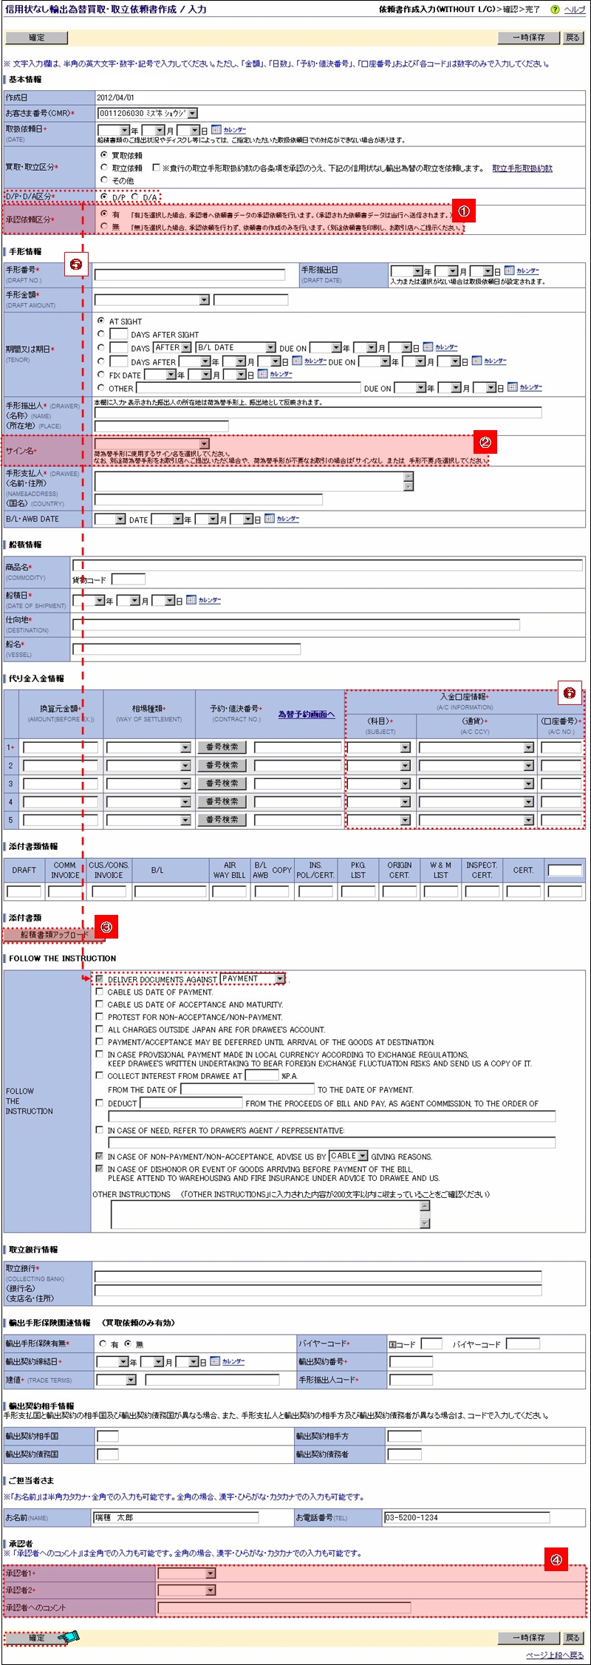Screen dimensions: 591x1665
Task: Choose the D/A radio button
Action: click(135, 197)
